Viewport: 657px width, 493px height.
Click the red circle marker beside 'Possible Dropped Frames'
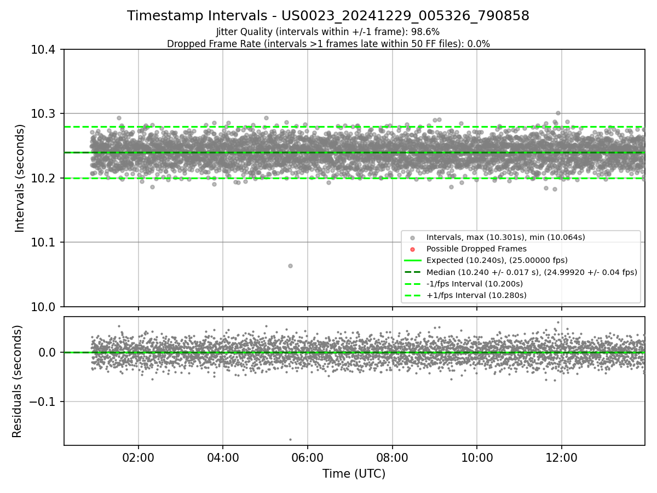pos(412,249)
